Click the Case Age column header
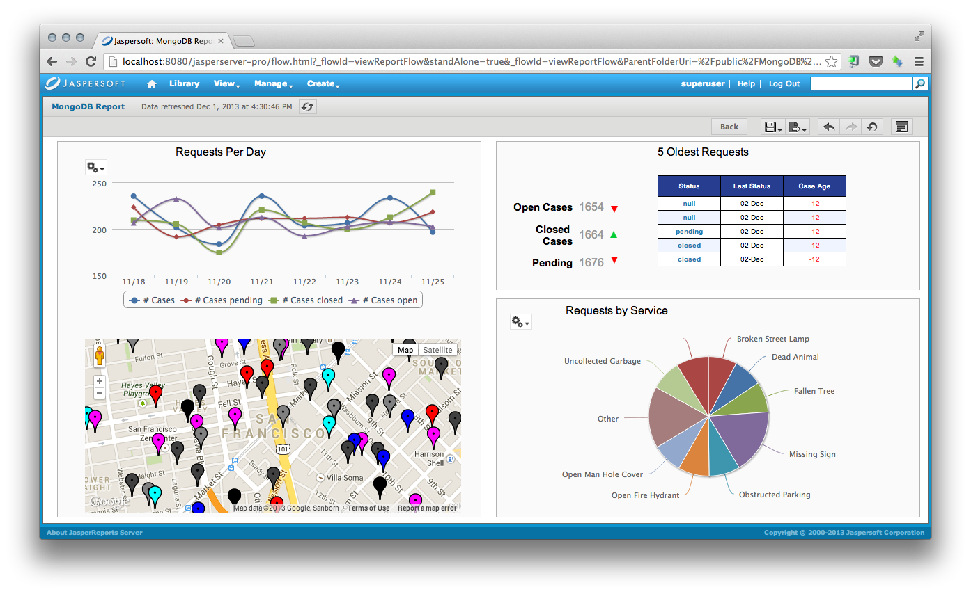The height and width of the screenshot is (594, 971). [x=814, y=186]
